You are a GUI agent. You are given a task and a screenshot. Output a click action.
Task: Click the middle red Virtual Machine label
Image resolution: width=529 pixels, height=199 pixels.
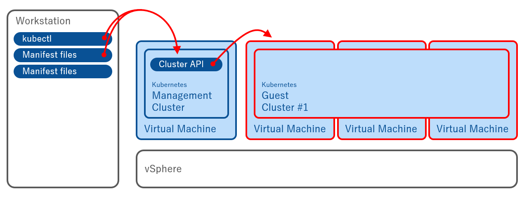[x=381, y=129]
